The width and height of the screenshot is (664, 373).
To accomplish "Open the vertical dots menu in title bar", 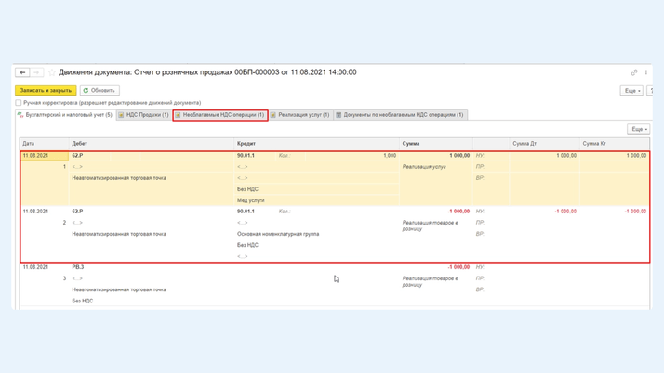I will pyautogui.click(x=646, y=72).
